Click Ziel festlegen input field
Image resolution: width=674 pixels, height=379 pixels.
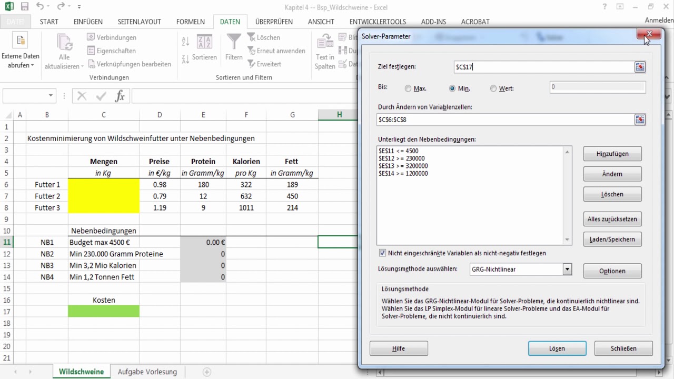543,67
